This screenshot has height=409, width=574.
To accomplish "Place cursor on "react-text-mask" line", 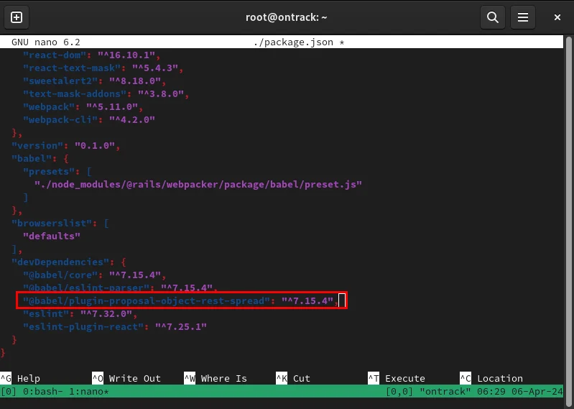I will coord(103,68).
